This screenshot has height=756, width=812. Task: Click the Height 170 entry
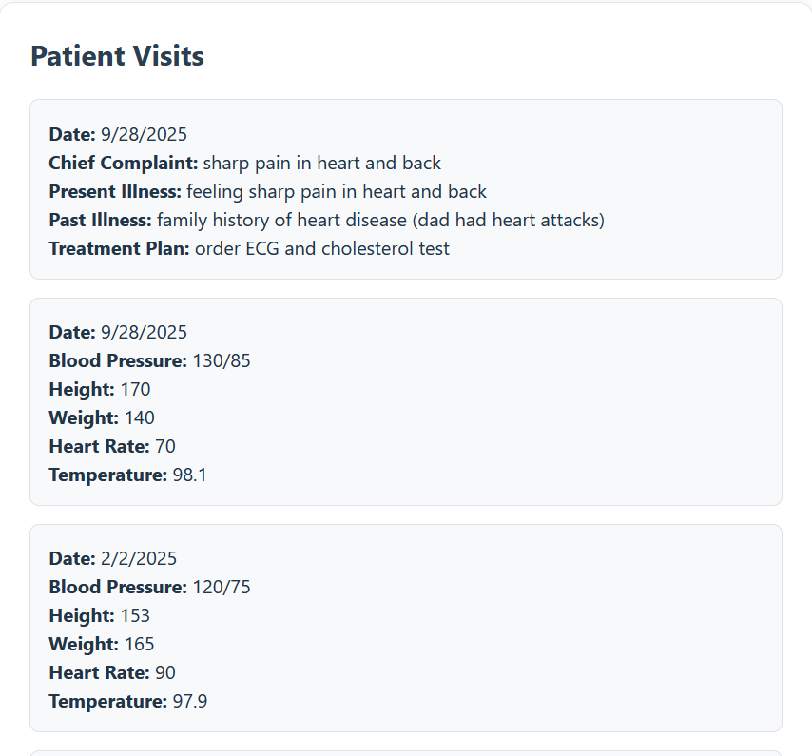click(99, 389)
